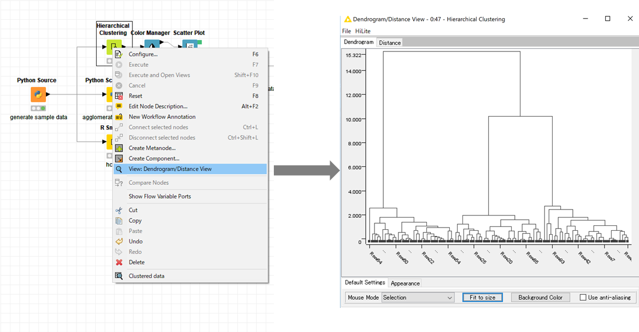The image size is (639, 332).
Task: Open the Mouse Mode Selection dropdown
Action: click(418, 298)
